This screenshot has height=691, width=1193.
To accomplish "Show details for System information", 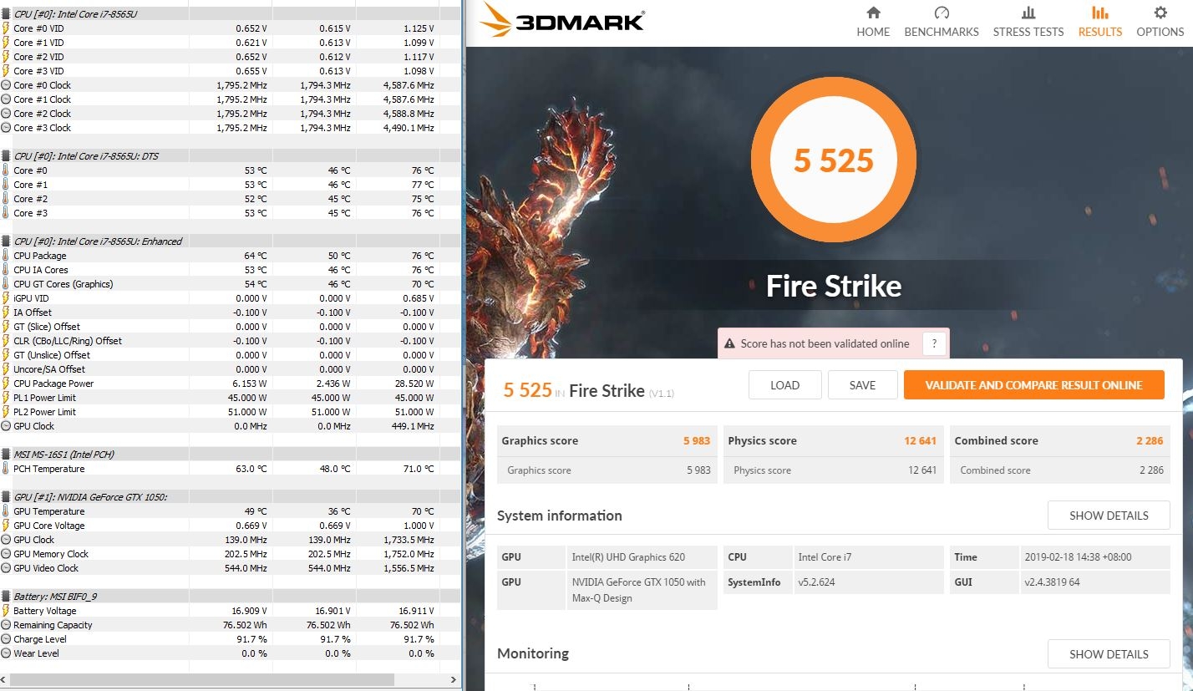I will (1109, 516).
